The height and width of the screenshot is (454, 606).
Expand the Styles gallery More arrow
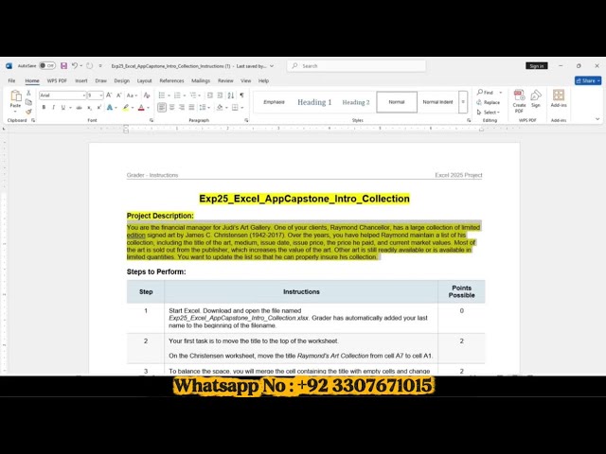point(463,102)
